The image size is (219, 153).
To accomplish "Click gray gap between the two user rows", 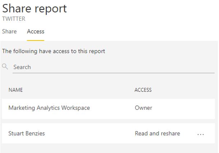I will tap(108, 121).
